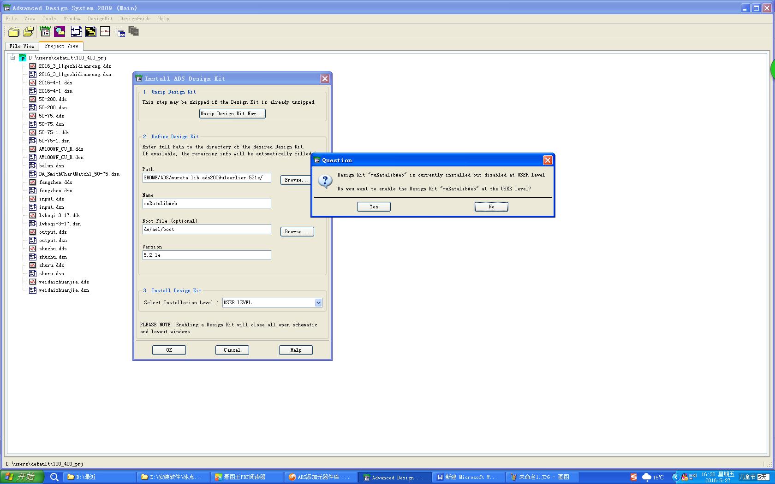775x484 pixels.
Task: Click the icon beside lvboqi-3-17.dsn
Action: pos(33,224)
